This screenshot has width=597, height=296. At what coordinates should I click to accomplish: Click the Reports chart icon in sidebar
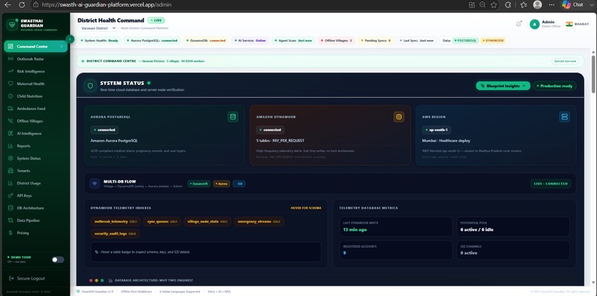pos(10,146)
